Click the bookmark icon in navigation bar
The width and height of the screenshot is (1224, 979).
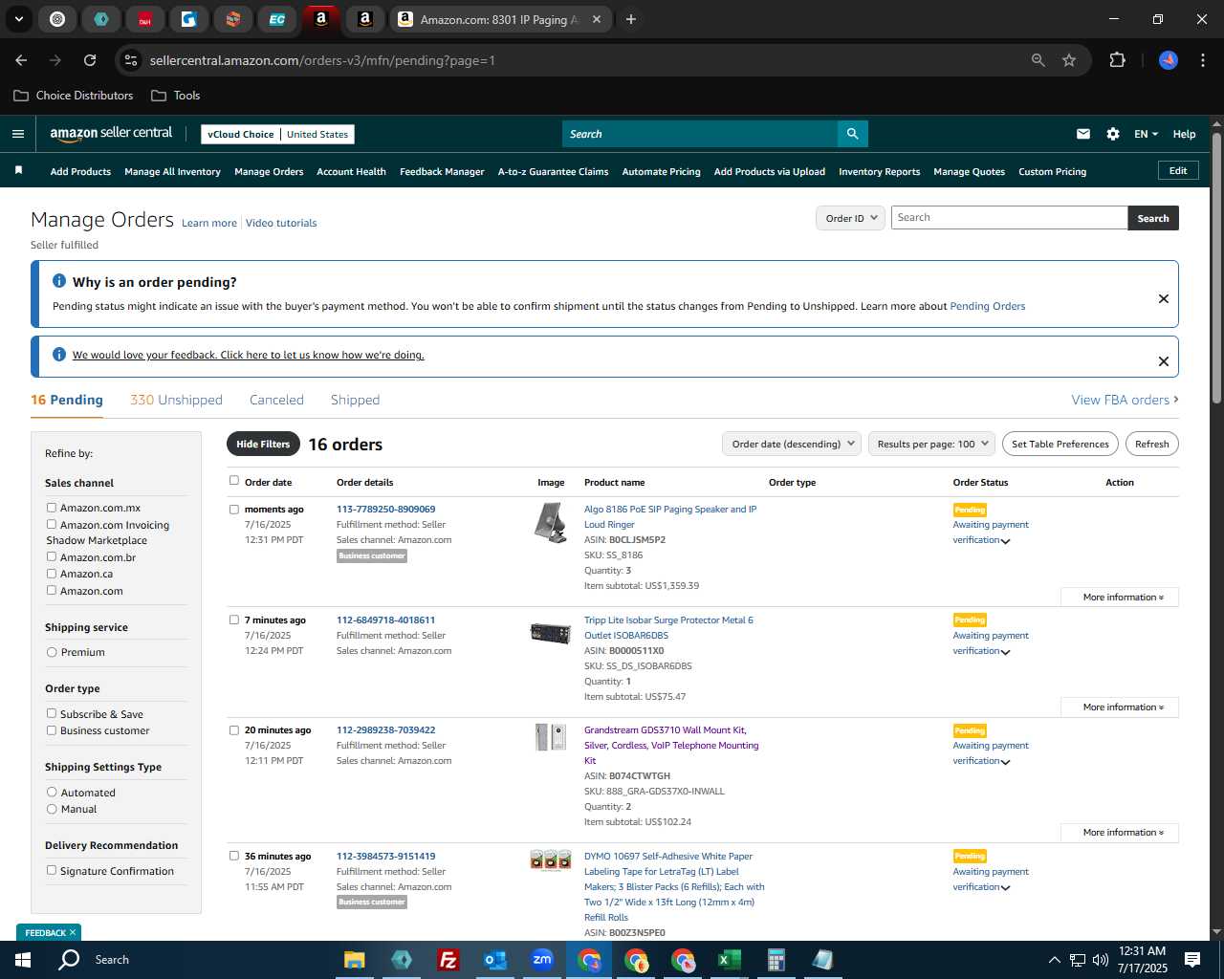[x=18, y=171]
